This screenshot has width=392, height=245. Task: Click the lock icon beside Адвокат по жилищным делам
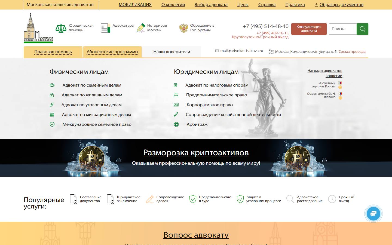(x=52, y=95)
